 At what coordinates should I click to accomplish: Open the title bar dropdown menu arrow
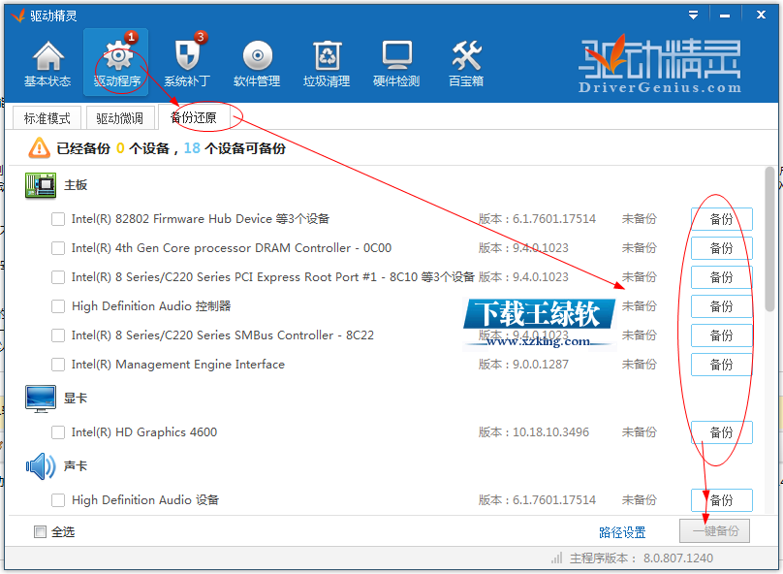(x=693, y=15)
